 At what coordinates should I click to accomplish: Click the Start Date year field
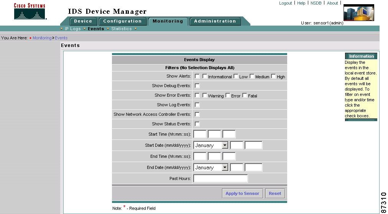coord(253,145)
